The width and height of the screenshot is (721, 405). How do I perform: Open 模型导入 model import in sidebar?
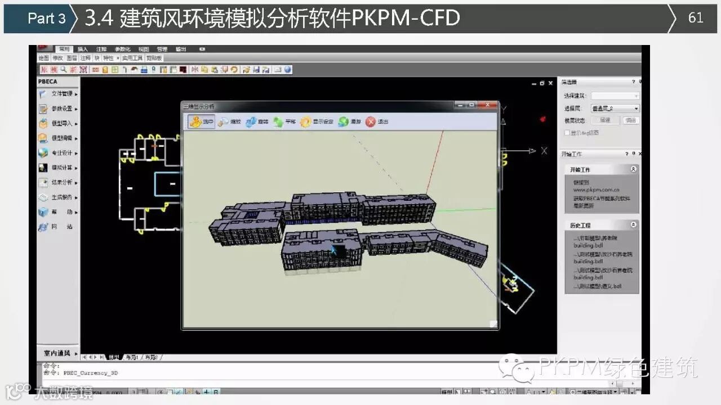(x=57, y=123)
